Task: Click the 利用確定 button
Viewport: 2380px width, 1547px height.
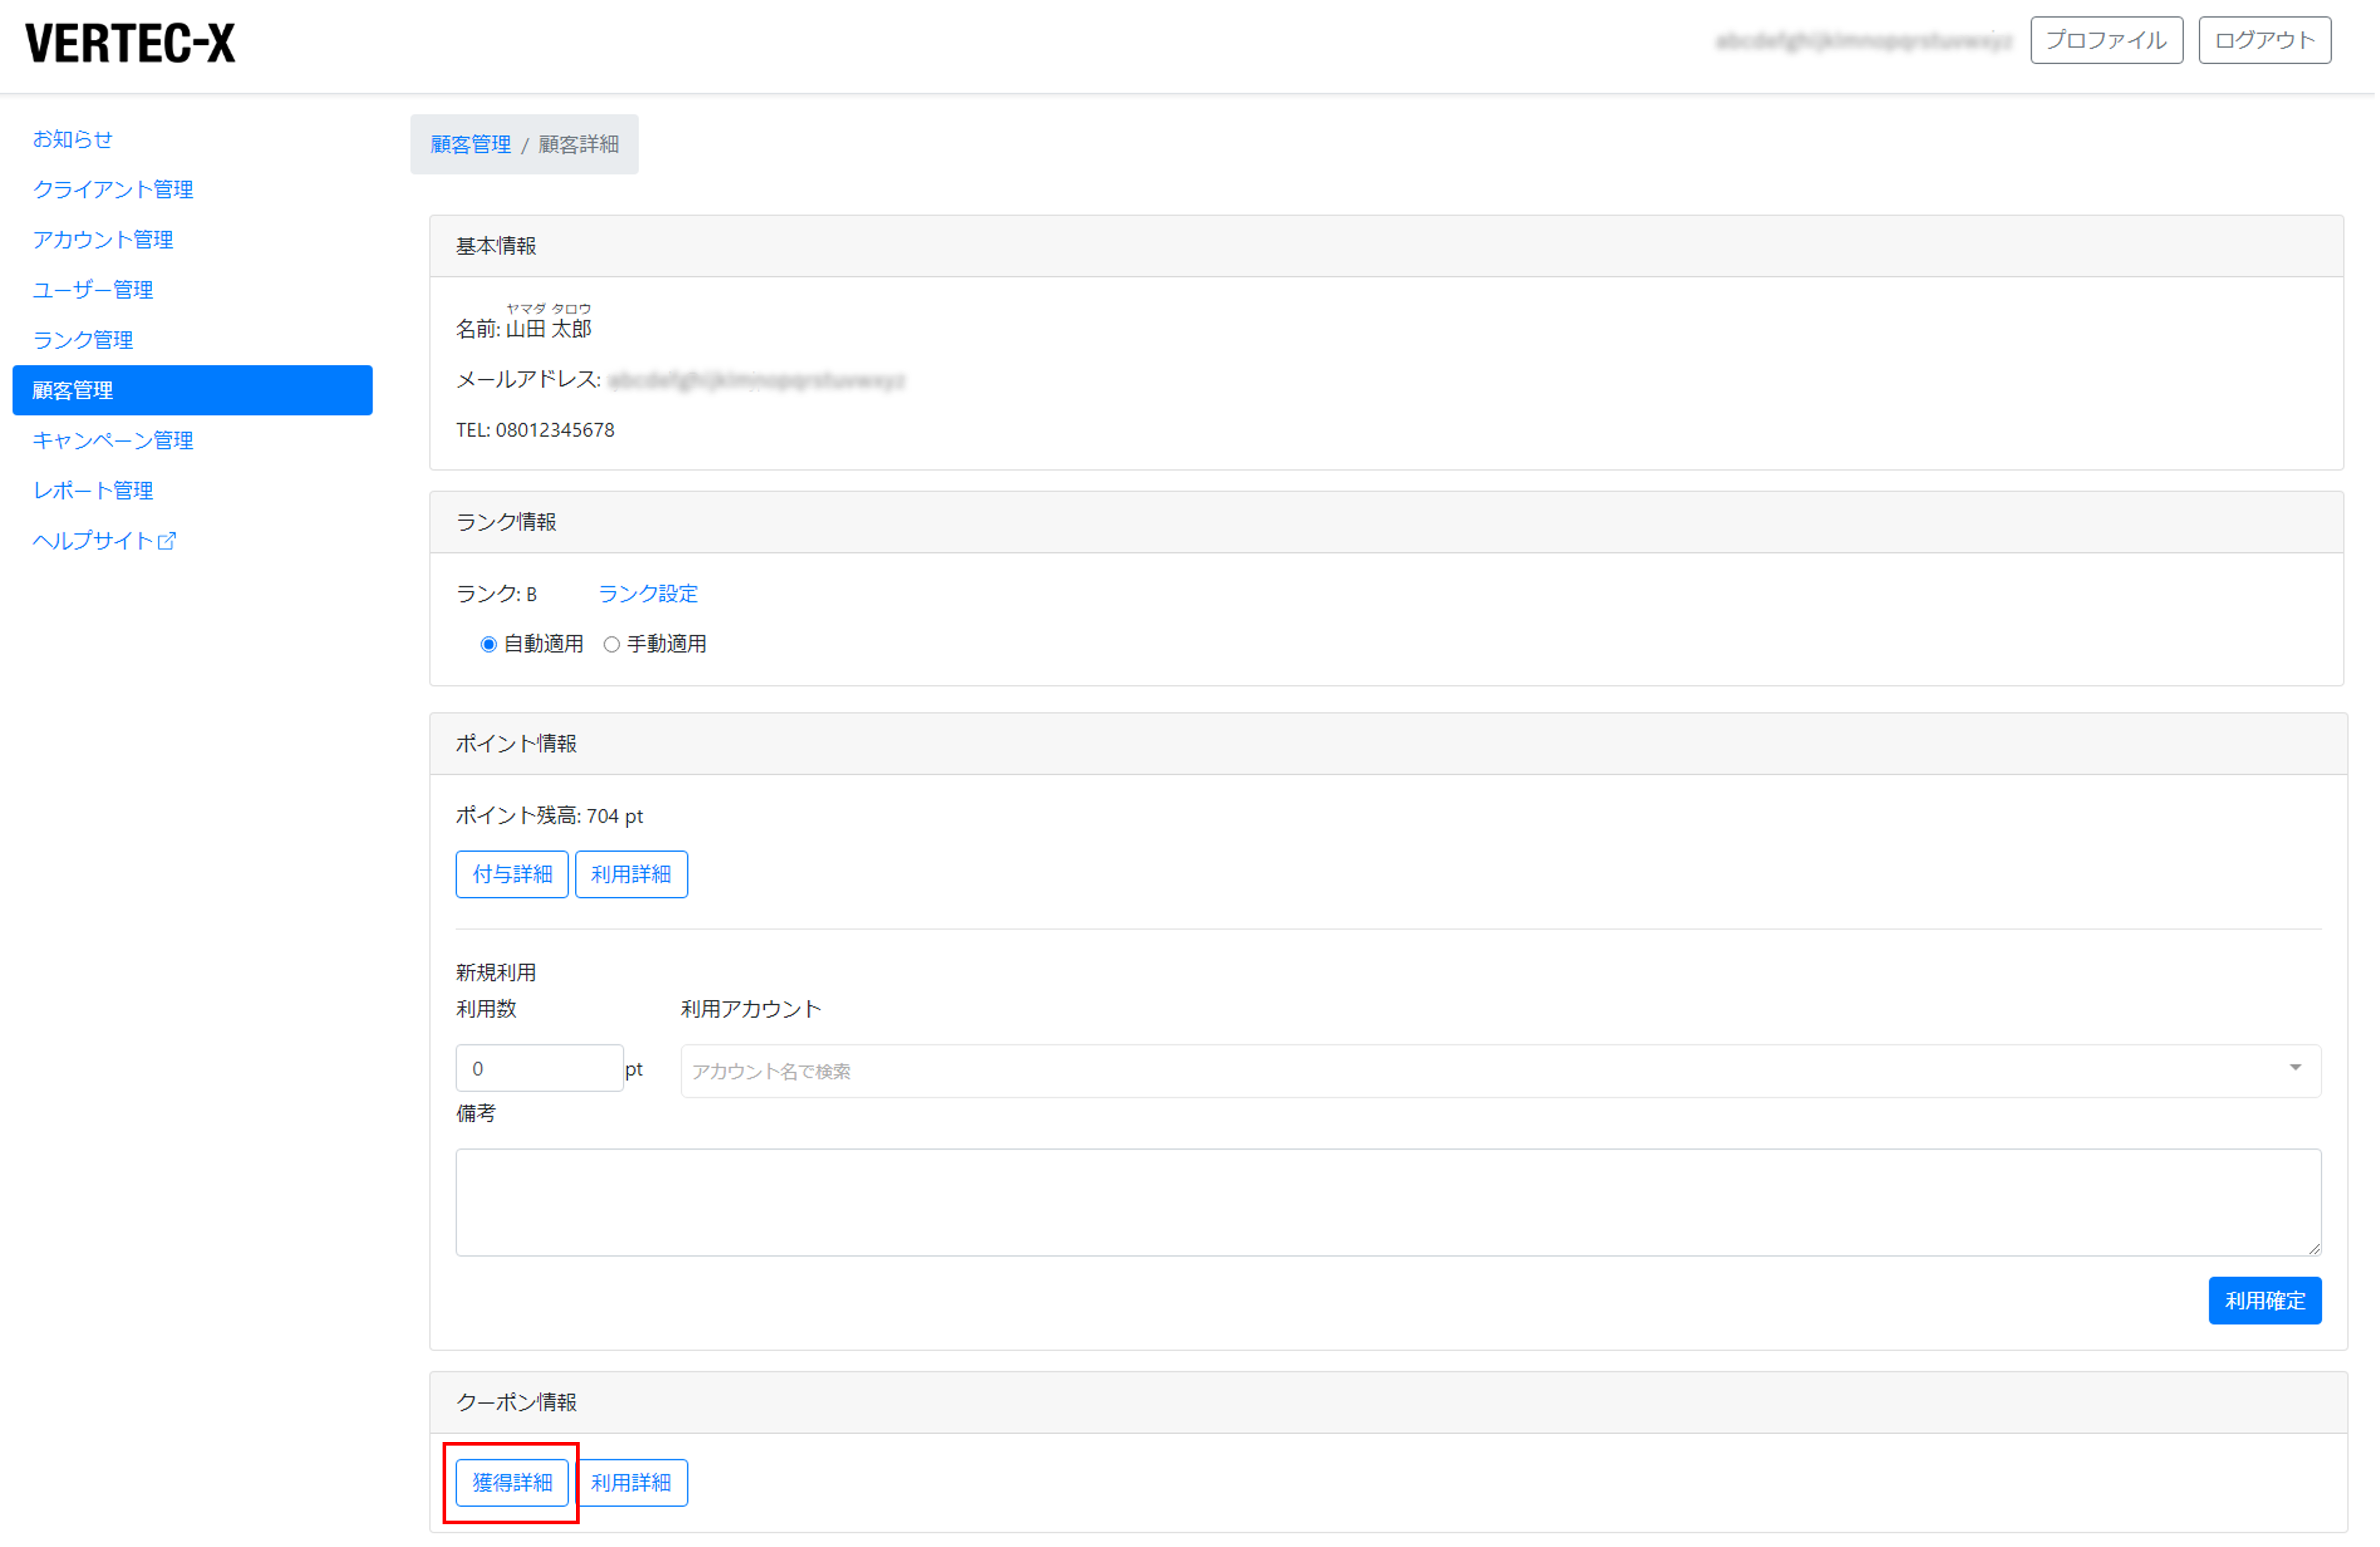Action: (x=2264, y=1300)
